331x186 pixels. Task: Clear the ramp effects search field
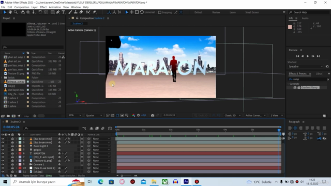click(x=328, y=79)
